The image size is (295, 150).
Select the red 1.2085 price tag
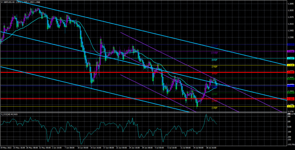coord(290,72)
